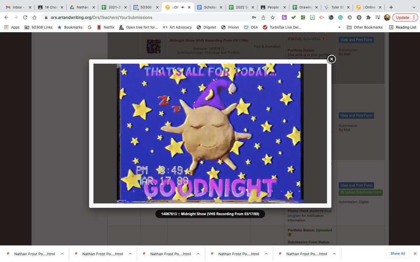Close the image preview lightbox

pos(331,59)
